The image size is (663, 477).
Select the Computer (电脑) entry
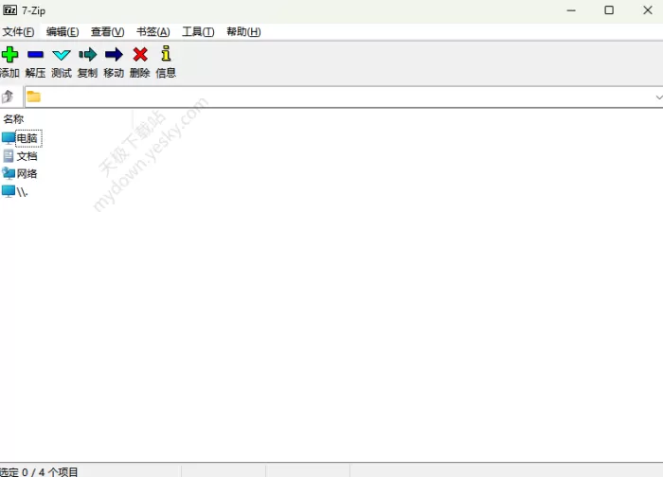(x=22, y=138)
